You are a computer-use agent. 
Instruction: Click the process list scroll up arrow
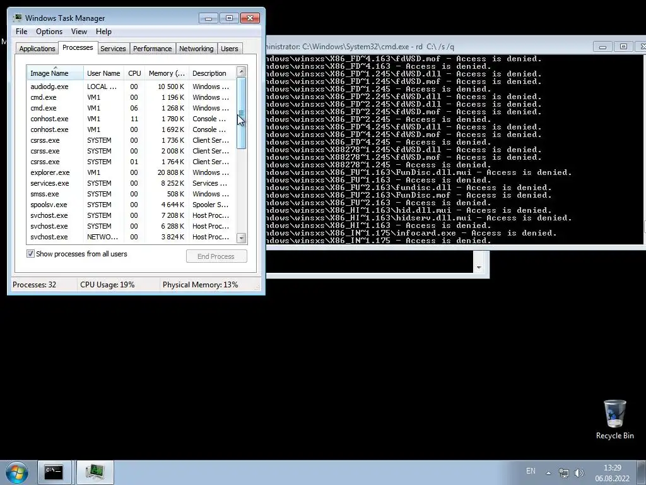[242, 71]
